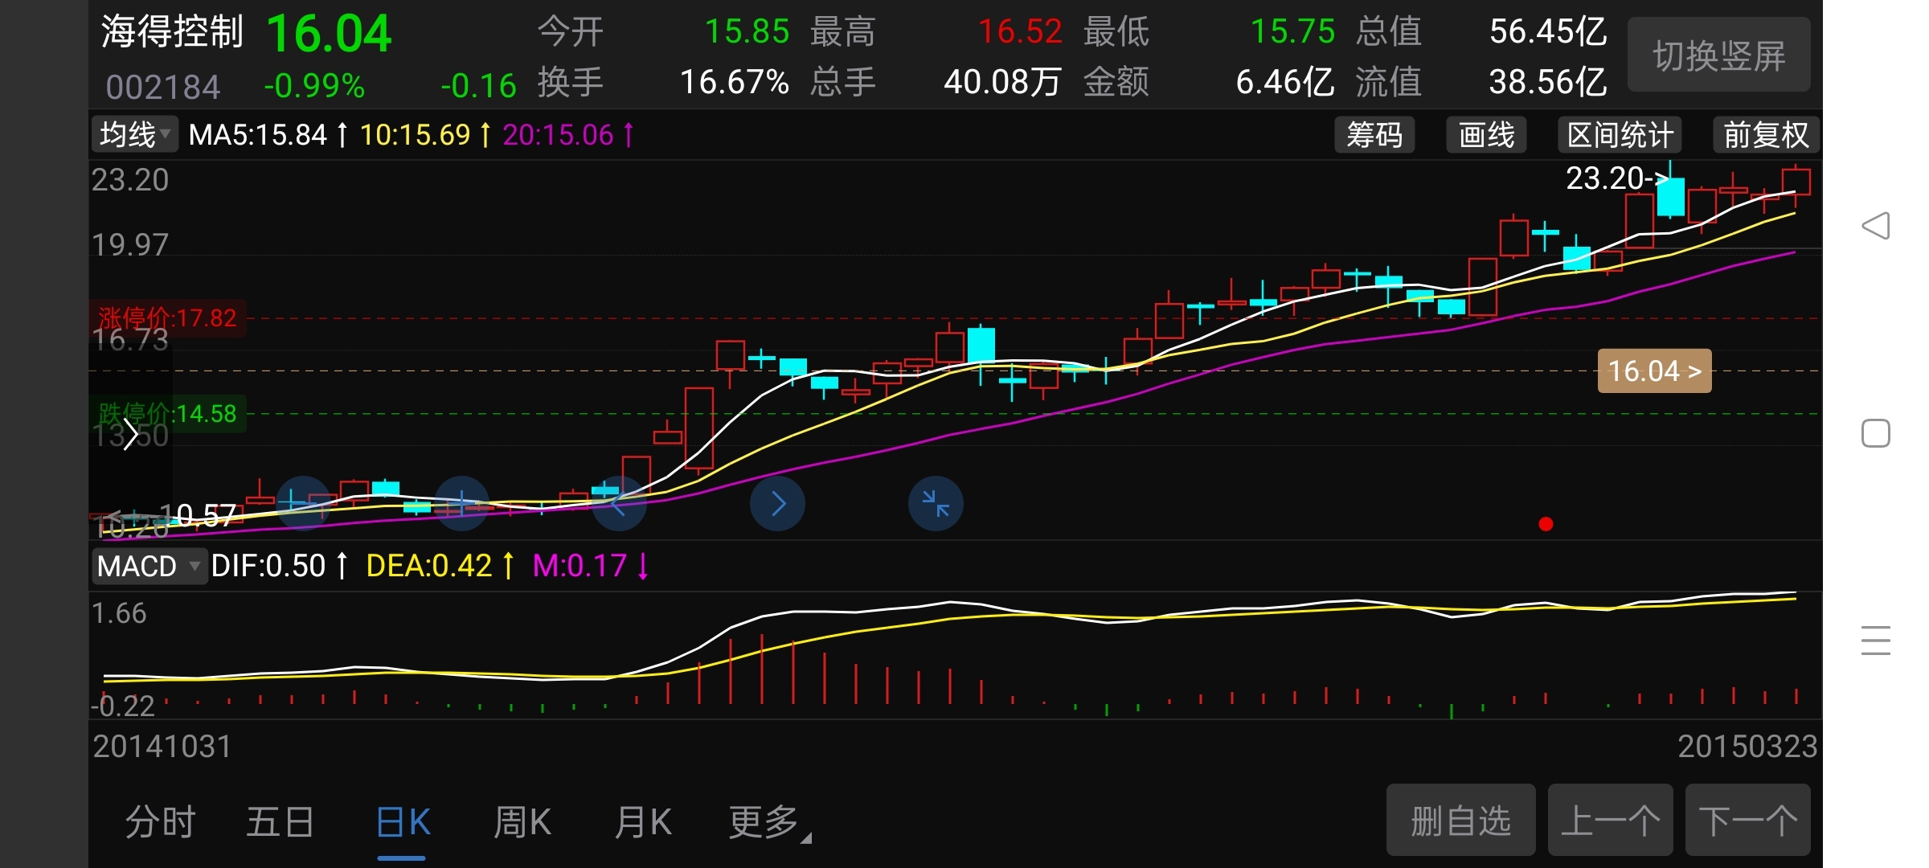Open the MACD indicator dropdown
Viewport: 1929px width, 868px height.
pos(149,566)
